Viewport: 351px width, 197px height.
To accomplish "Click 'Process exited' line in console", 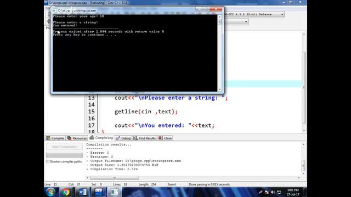I will click(109, 32).
